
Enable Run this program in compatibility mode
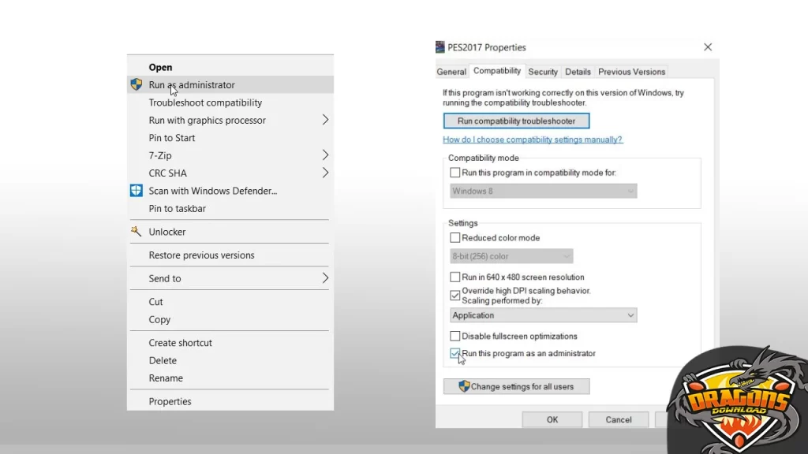(454, 173)
